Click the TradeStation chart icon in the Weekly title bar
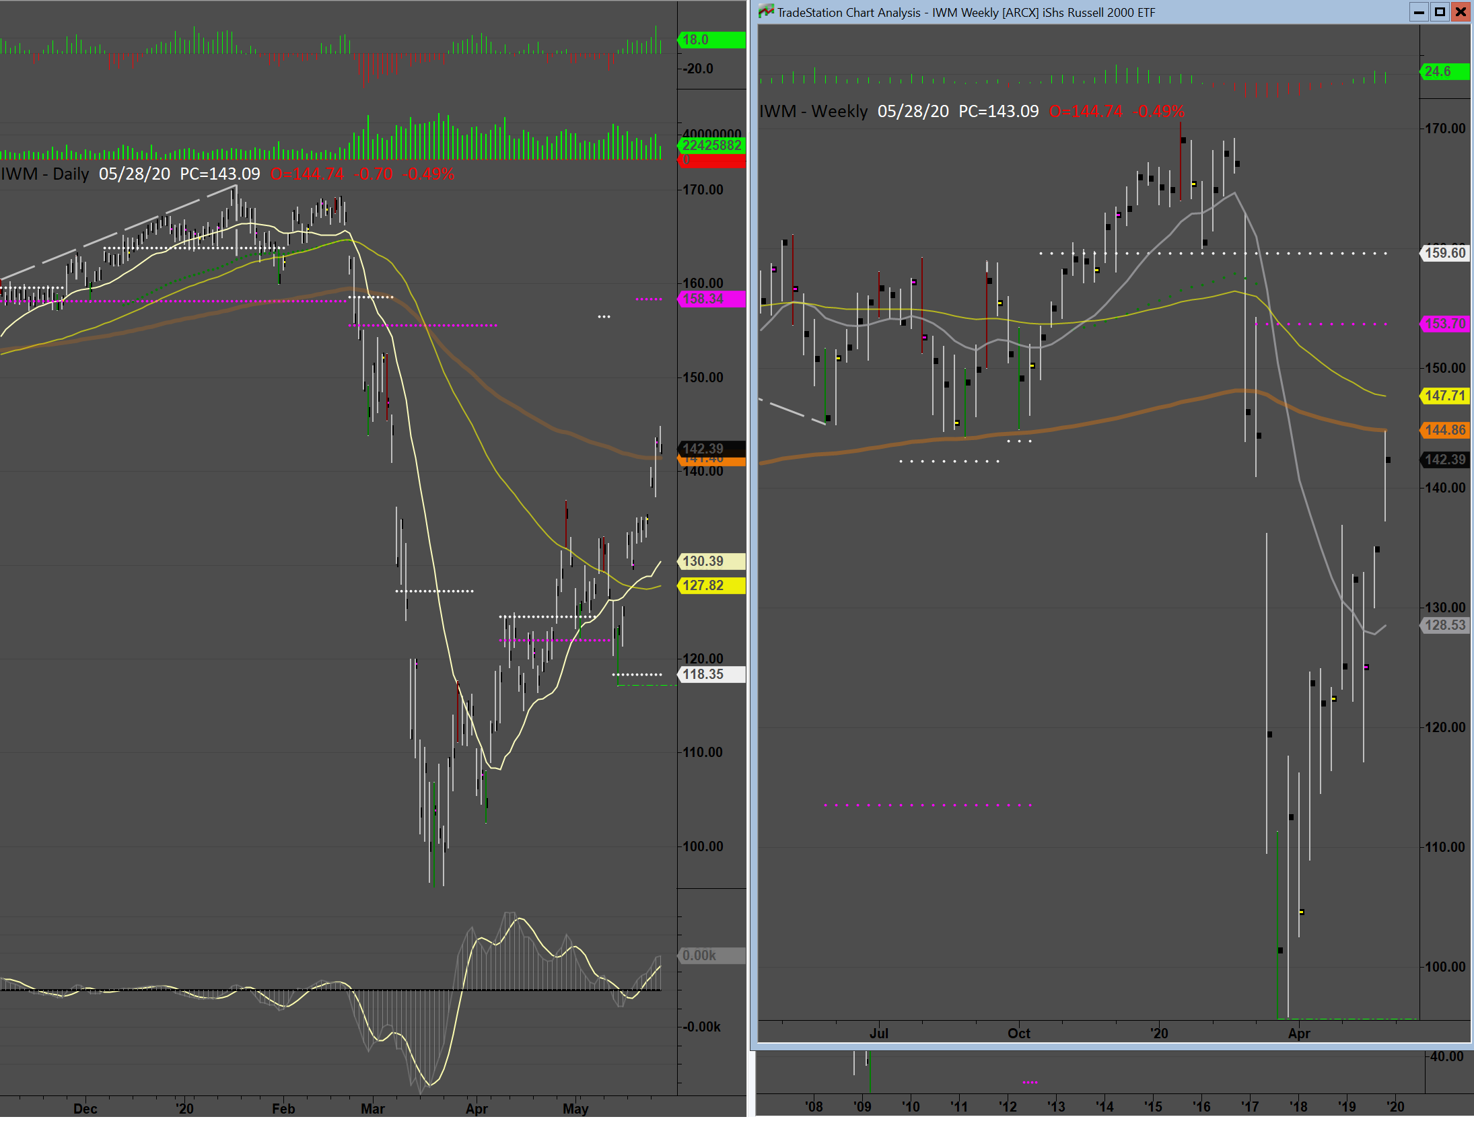This screenshot has height=1121, width=1474. click(766, 11)
